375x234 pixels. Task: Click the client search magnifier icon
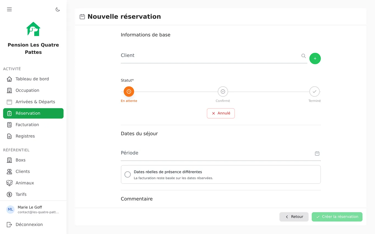(x=304, y=56)
